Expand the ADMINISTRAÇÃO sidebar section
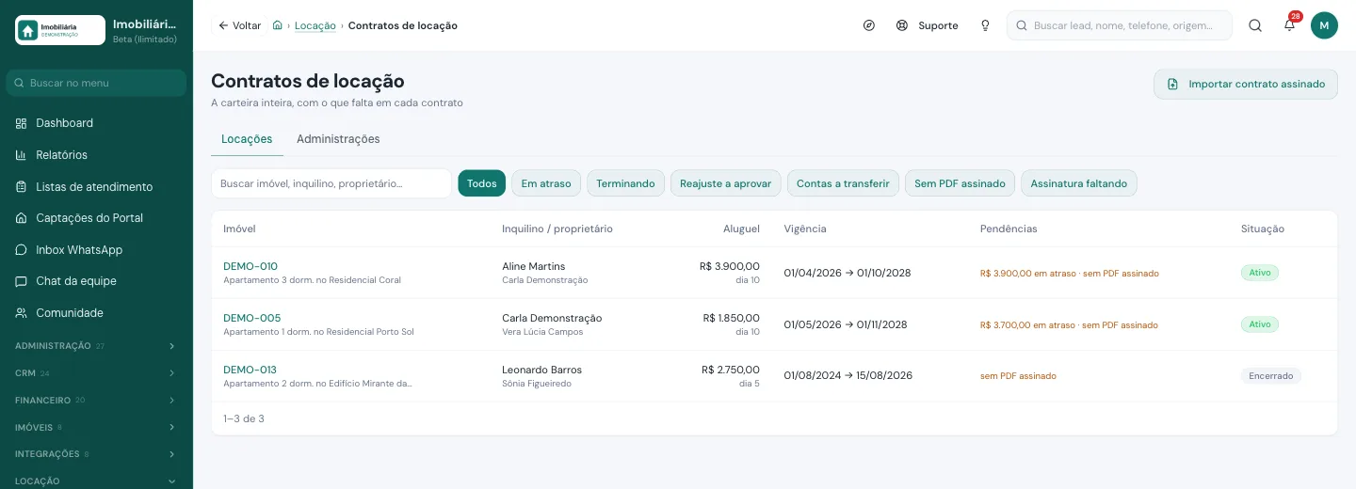This screenshot has height=489, width=1356. click(96, 346)
